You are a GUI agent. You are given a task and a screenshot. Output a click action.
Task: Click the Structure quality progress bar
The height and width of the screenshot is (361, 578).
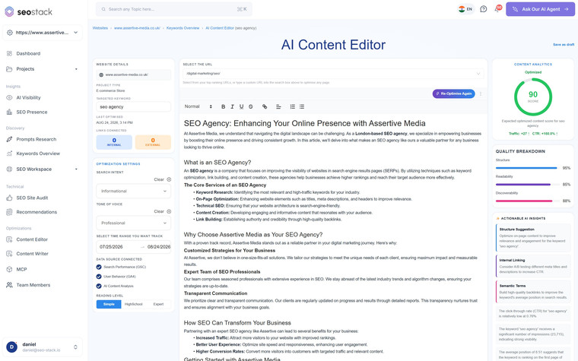click(x=528, y=168)
